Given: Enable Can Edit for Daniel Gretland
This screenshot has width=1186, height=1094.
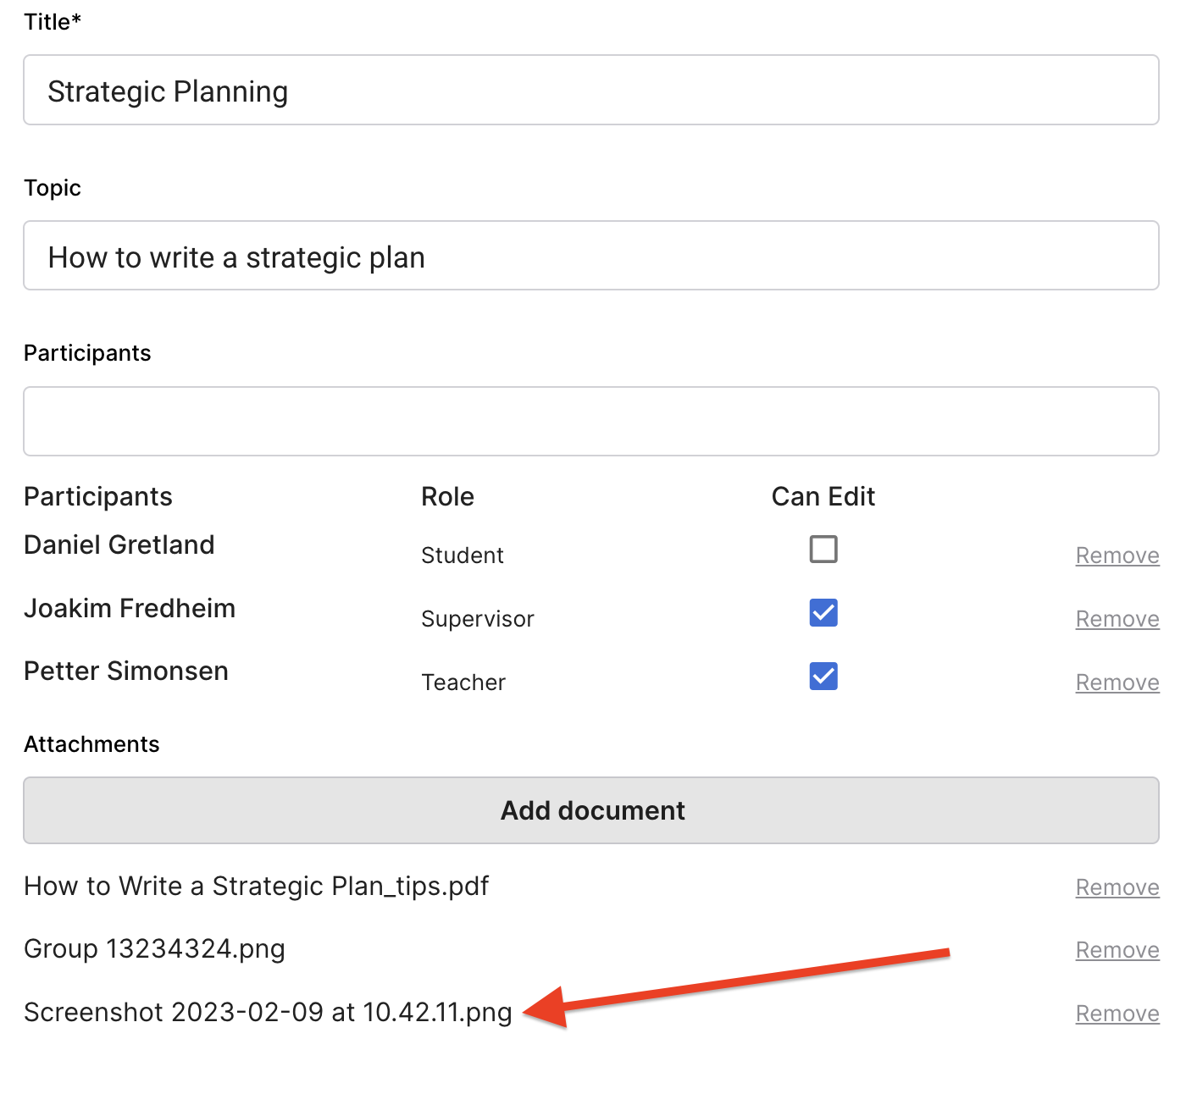Looking at the screenshot, I should (x=823, y=550).
